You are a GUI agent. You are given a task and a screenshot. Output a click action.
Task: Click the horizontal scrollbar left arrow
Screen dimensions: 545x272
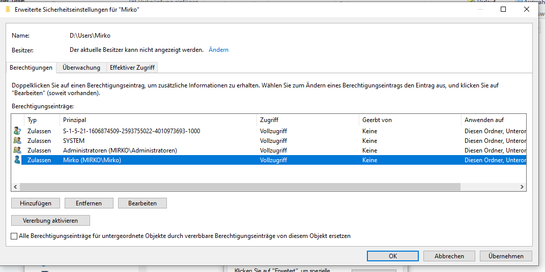[x=15, y=187]
